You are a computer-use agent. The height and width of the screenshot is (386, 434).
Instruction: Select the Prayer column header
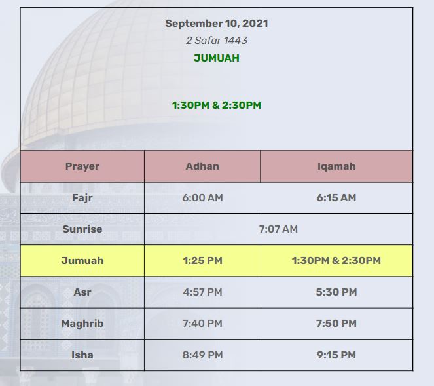(x=82, y=166)
